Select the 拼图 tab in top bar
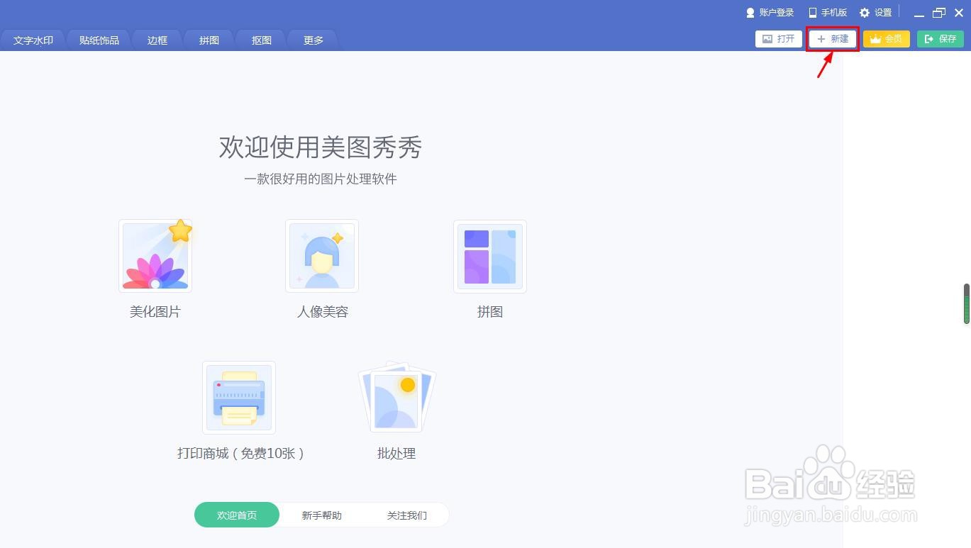 [209, 40]
